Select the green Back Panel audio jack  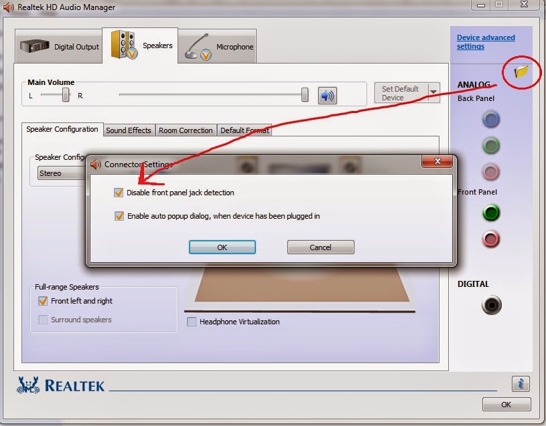[x=491, y=146]
